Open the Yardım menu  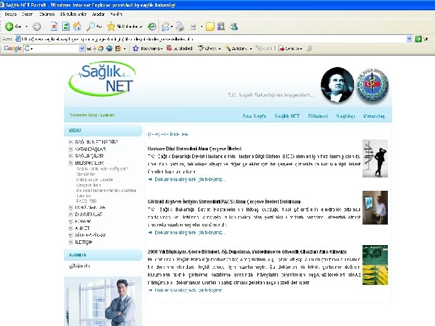click(116, 14)
